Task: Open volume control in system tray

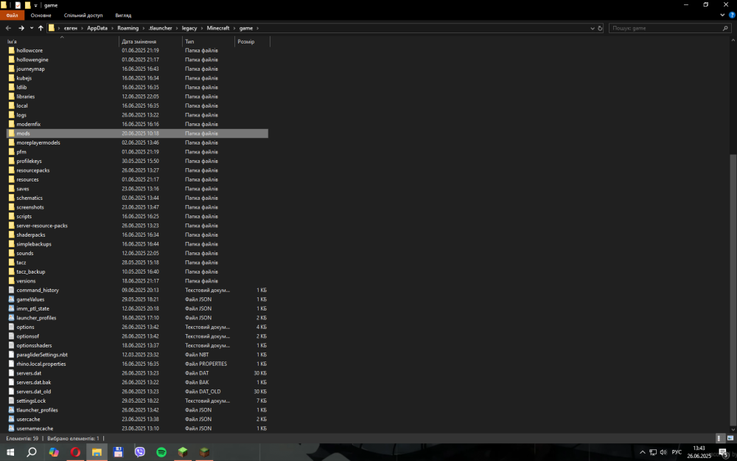Action: (x=663, y=453)
